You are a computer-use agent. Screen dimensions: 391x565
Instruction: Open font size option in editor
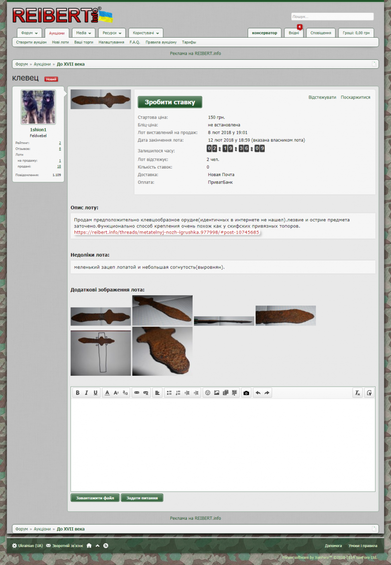(116, 393)
